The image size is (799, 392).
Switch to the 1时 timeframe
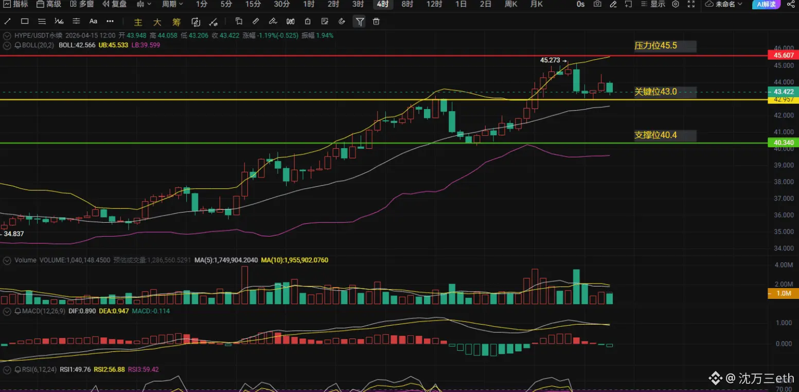tap(309, 4)
